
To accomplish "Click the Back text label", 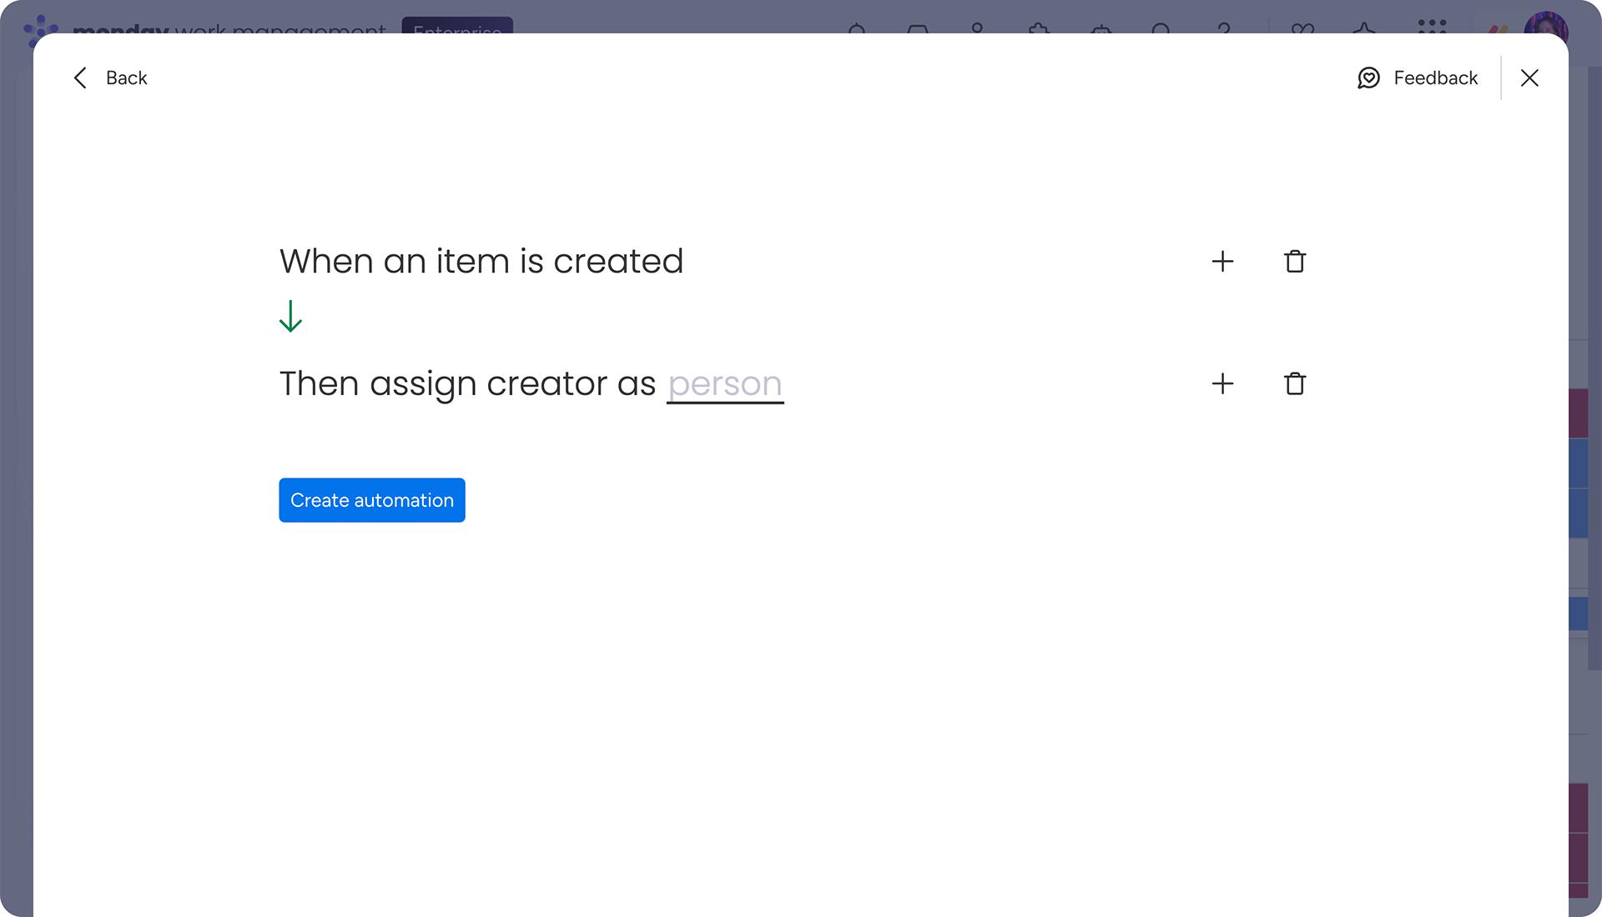I will point(126,78).
